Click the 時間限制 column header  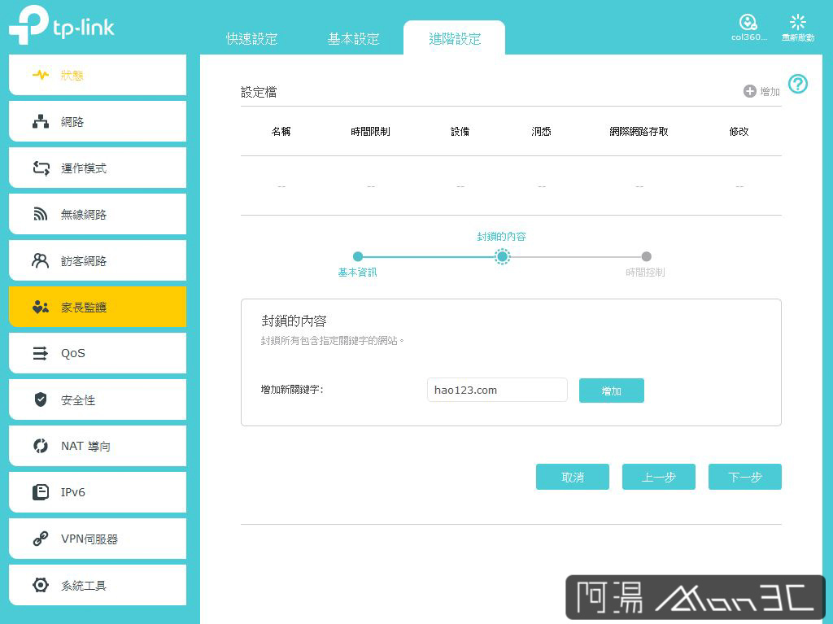pyautogui.click(x=370, y=131)
